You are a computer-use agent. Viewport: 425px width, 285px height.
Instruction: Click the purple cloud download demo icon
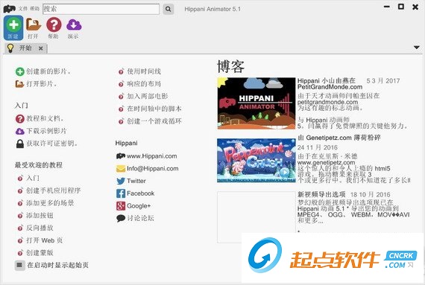pyautogui.click(x=74, y=28)
